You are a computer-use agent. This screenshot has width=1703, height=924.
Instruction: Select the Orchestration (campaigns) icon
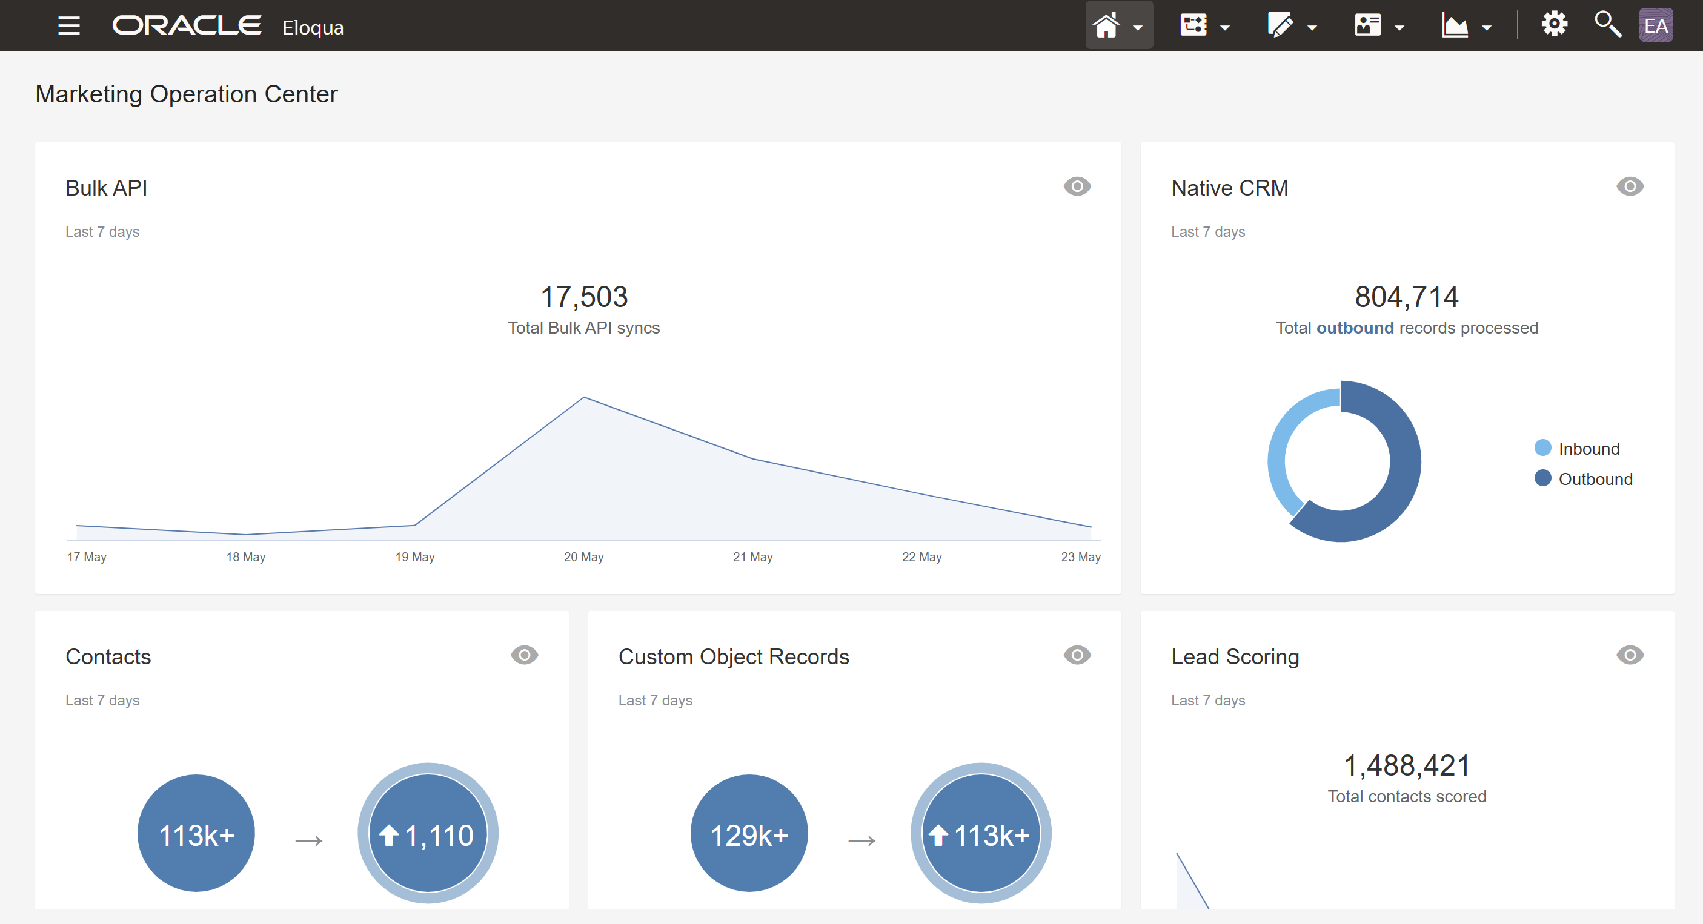tap(1194, 24)
